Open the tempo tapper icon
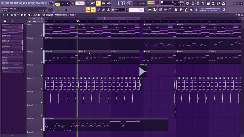Image resolution: width=244 pixels, height=137 pixels. point(186,10)
